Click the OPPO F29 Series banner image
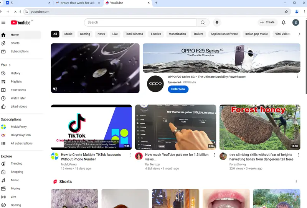307x208 pixels. (221, 58)
